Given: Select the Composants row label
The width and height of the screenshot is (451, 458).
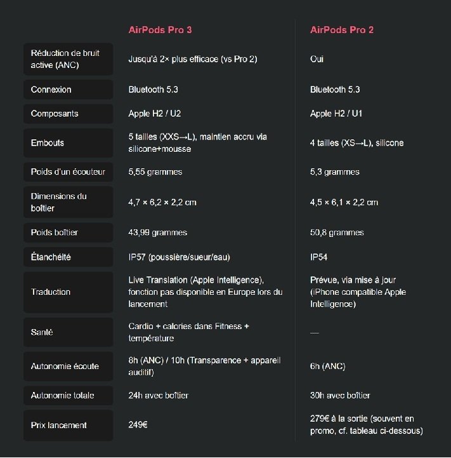Looking at the screenshot, I should click(55, 114).
